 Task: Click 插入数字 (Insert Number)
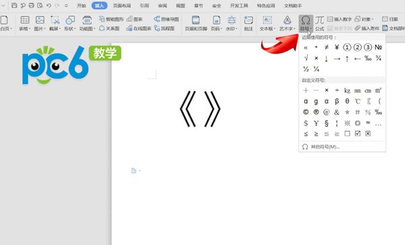click(x=340, y=19)
